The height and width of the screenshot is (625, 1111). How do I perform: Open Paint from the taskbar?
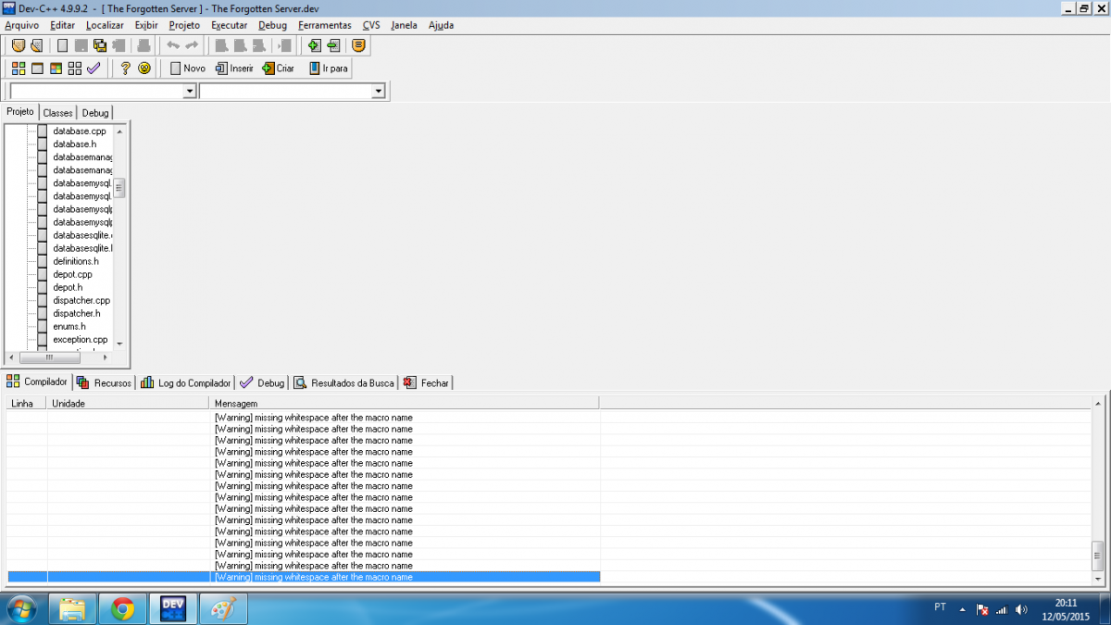pos(223,609)
